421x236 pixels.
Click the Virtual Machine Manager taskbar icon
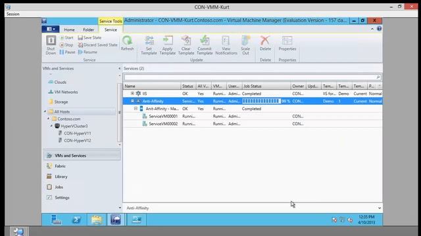pyautogui.click(x=116, y=220)
